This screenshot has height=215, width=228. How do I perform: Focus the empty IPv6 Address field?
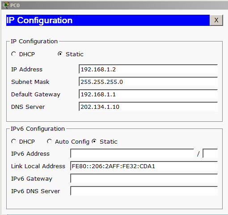(x=132, y=153)
